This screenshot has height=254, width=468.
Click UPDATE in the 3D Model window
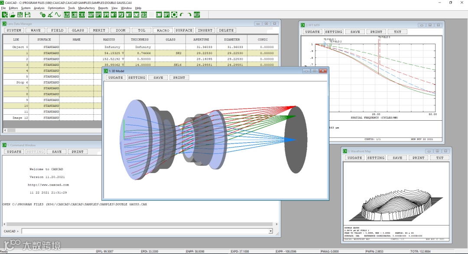(116, 77)
